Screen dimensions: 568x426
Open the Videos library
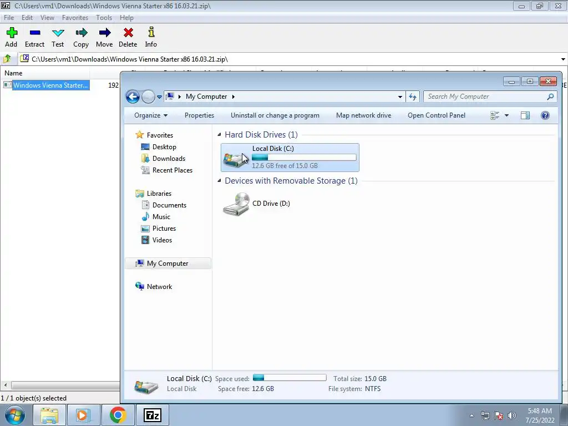156,240
